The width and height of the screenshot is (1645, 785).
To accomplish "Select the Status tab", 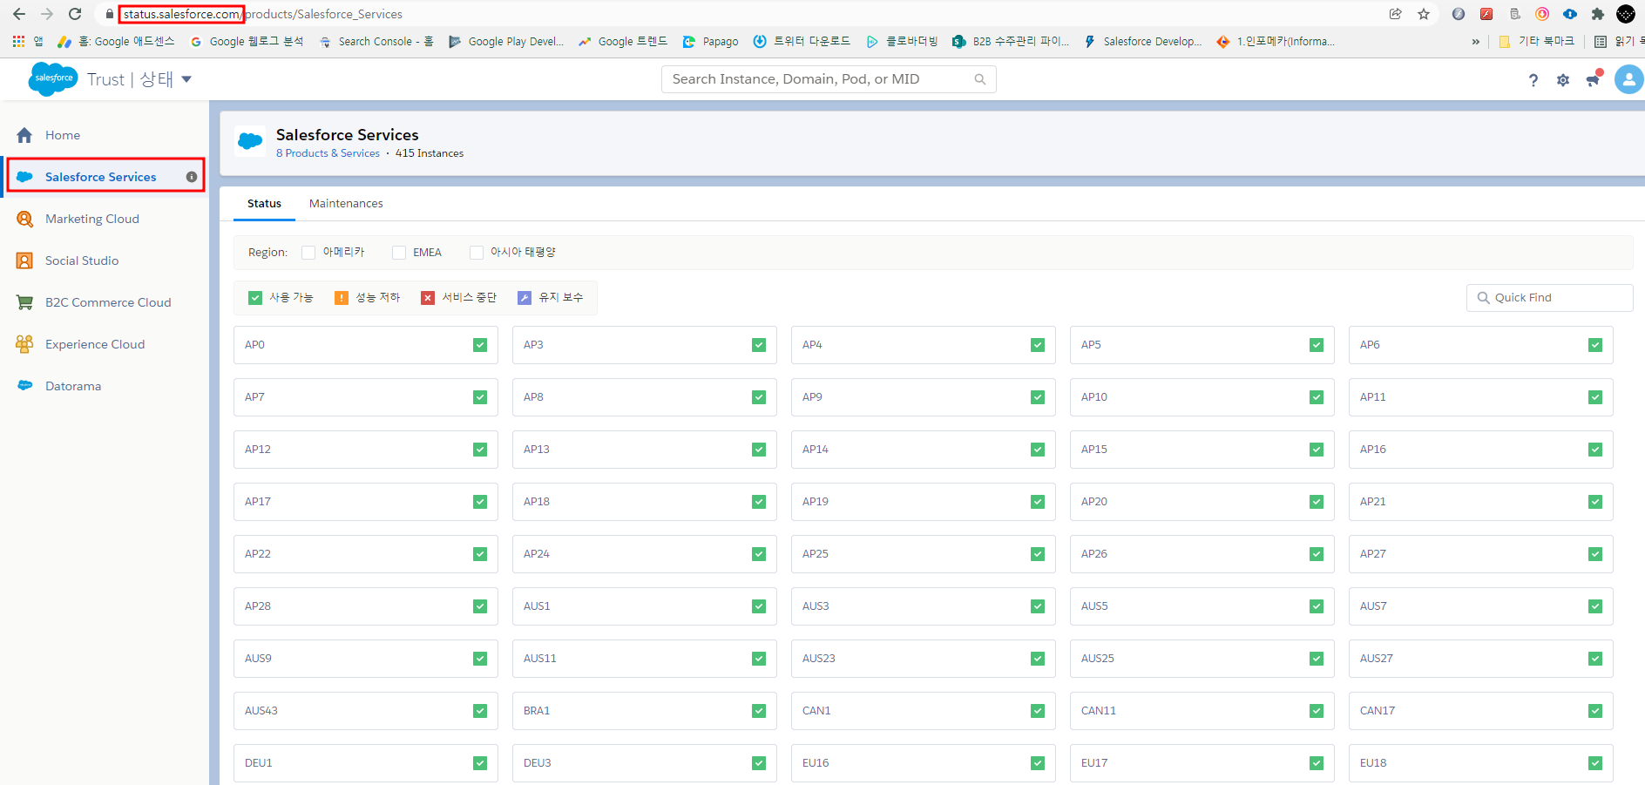I will pos(264,204).
